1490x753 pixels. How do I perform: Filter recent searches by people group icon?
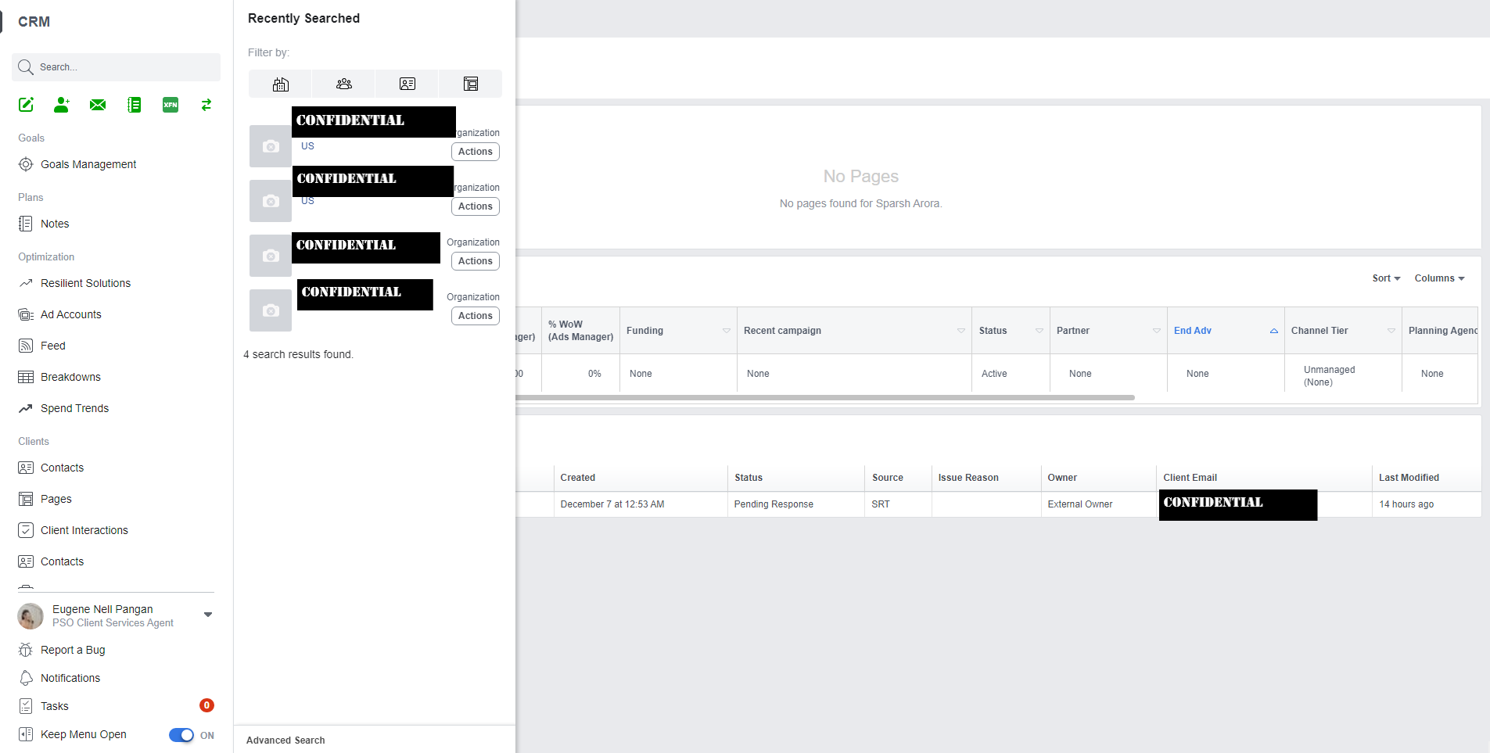click(x=344, y=84)
